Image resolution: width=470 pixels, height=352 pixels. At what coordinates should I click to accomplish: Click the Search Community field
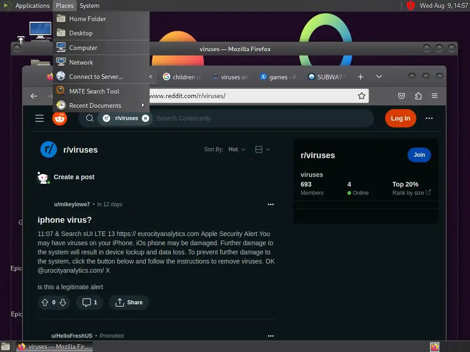click(262, 118)
